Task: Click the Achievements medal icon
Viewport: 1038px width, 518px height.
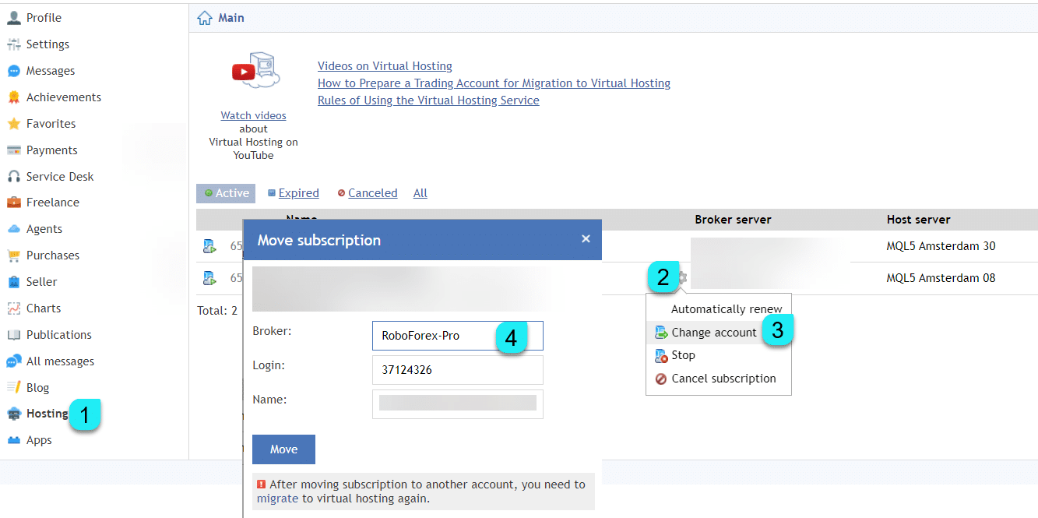Action: click(14, 97)
